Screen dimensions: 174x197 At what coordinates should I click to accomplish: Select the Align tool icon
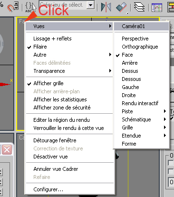coord(122,7)
